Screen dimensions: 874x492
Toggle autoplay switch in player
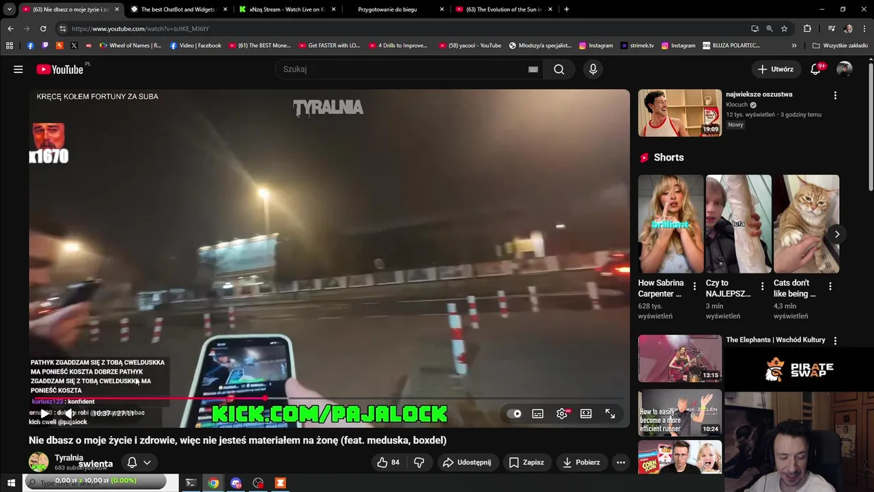click(x=515, y=413)
